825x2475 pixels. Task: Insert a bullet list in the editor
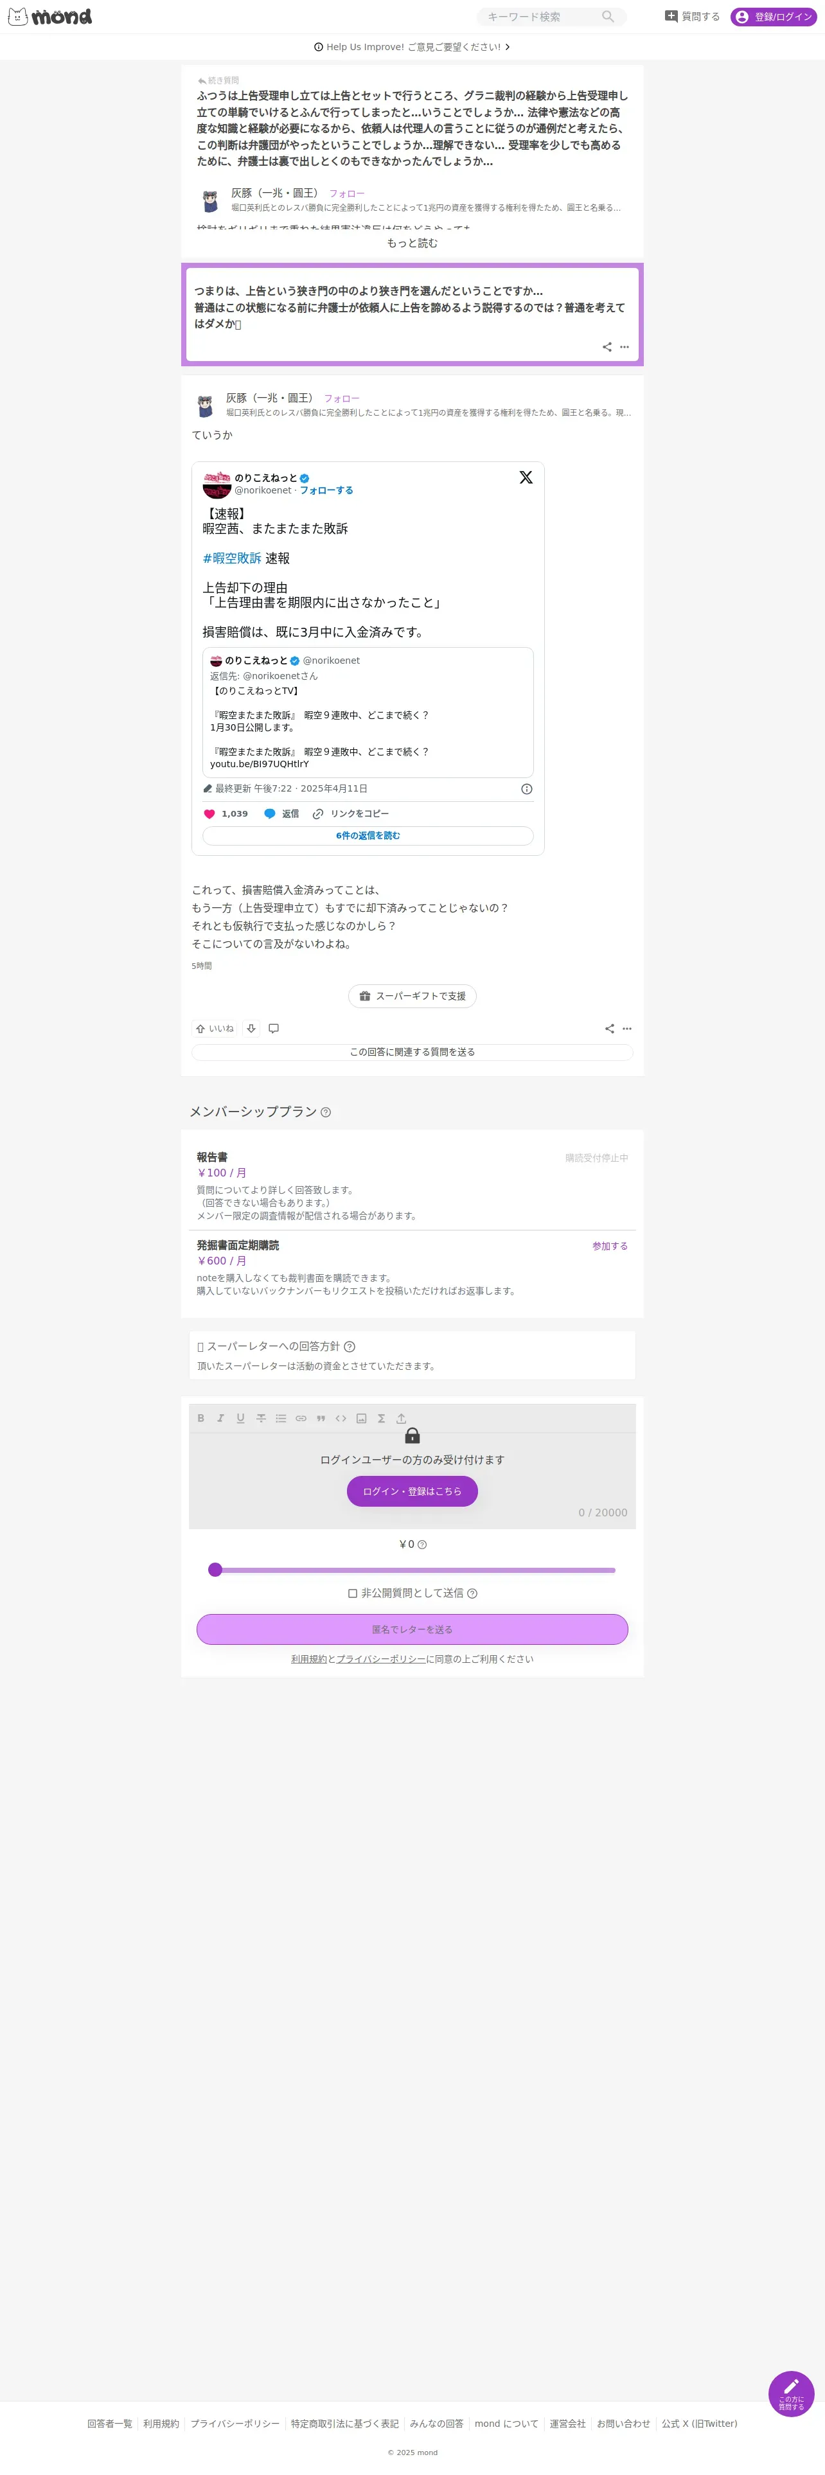coord(280,1418)
